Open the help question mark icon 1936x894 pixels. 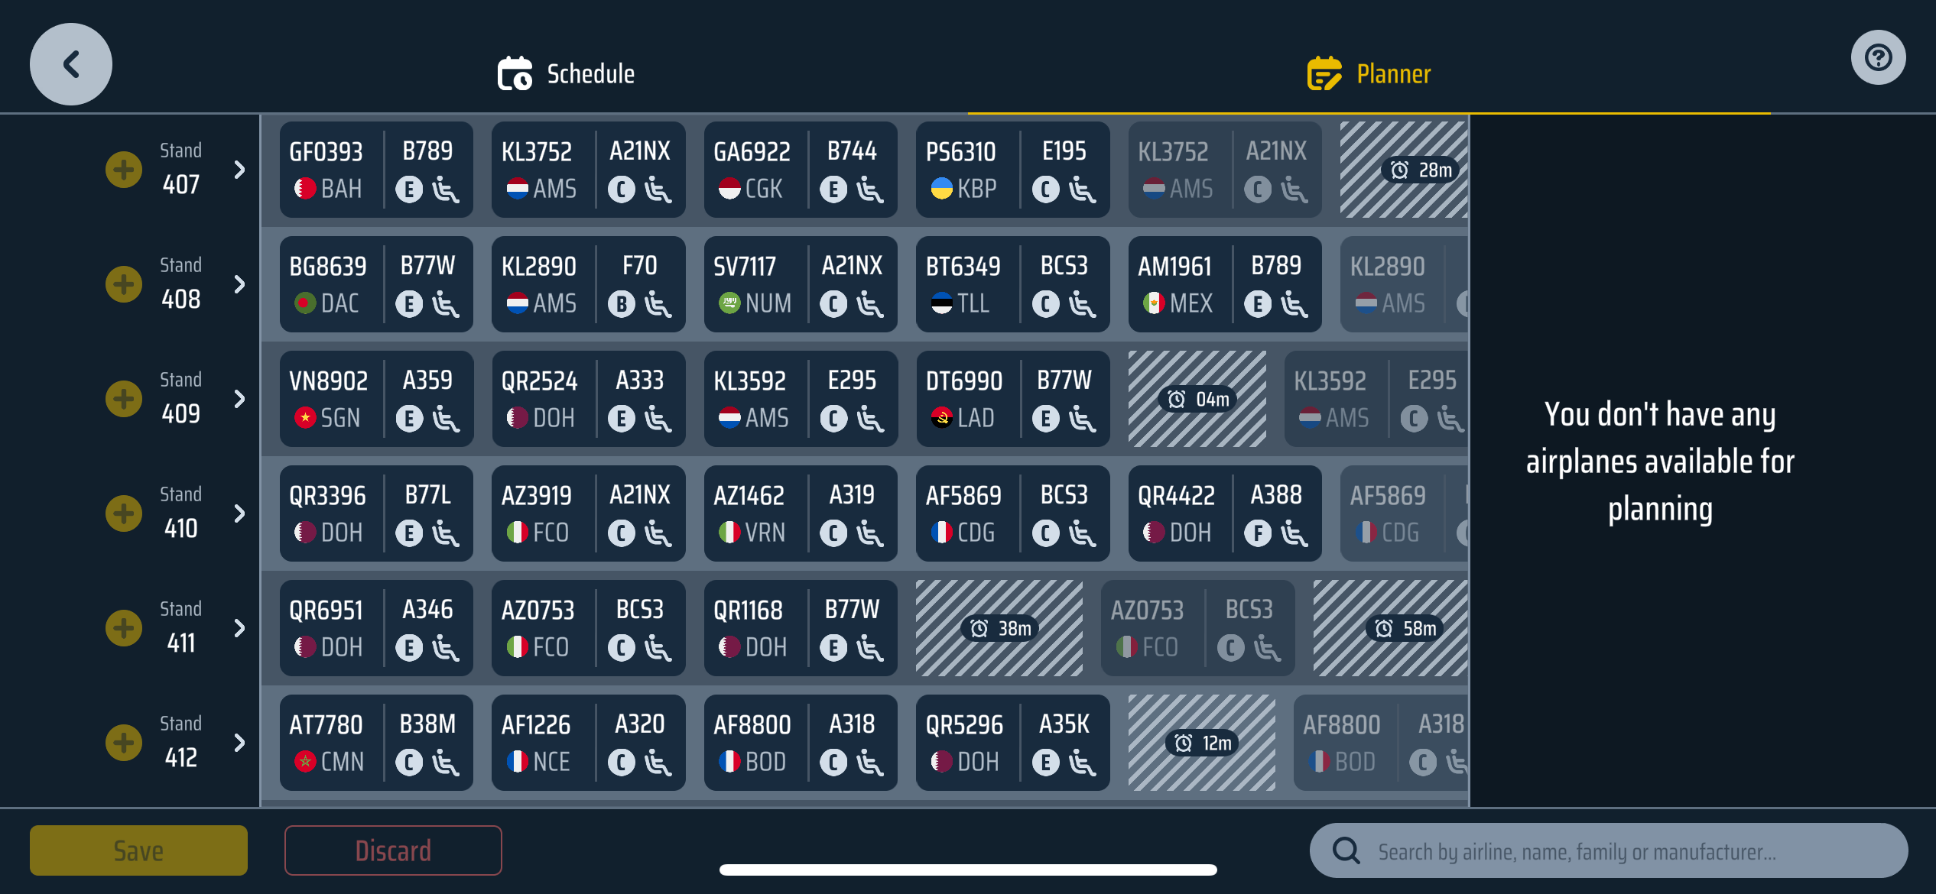pyautogui.click(x=1878, y=58)
